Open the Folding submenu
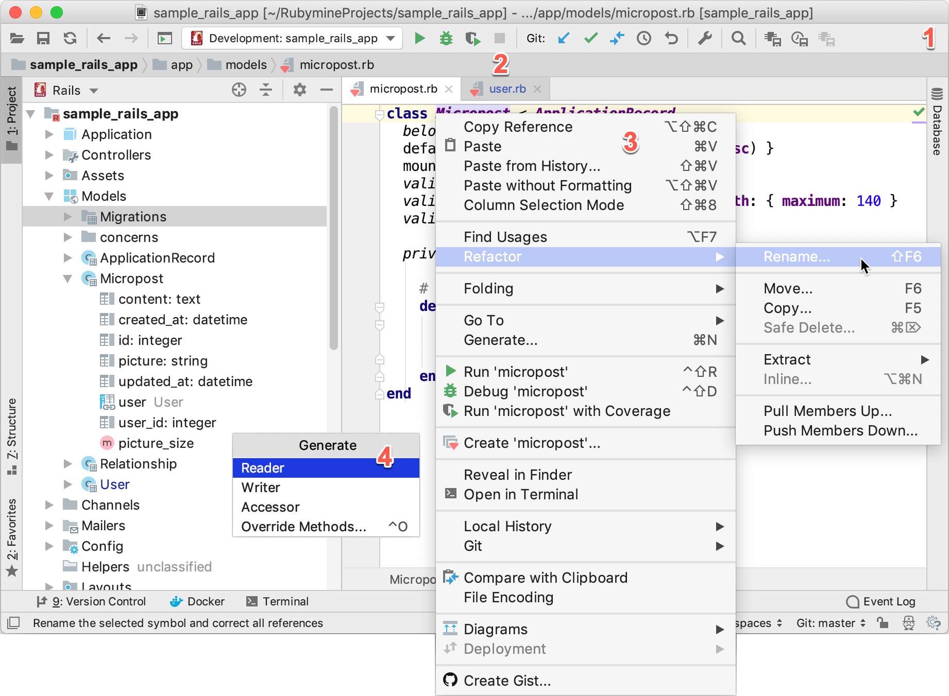Screen dimensions: 949x696 [585, 288]
